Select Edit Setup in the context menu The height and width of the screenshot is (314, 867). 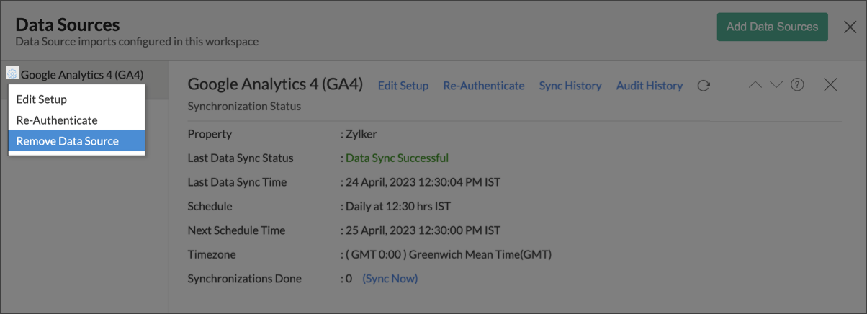click(42, 99)
